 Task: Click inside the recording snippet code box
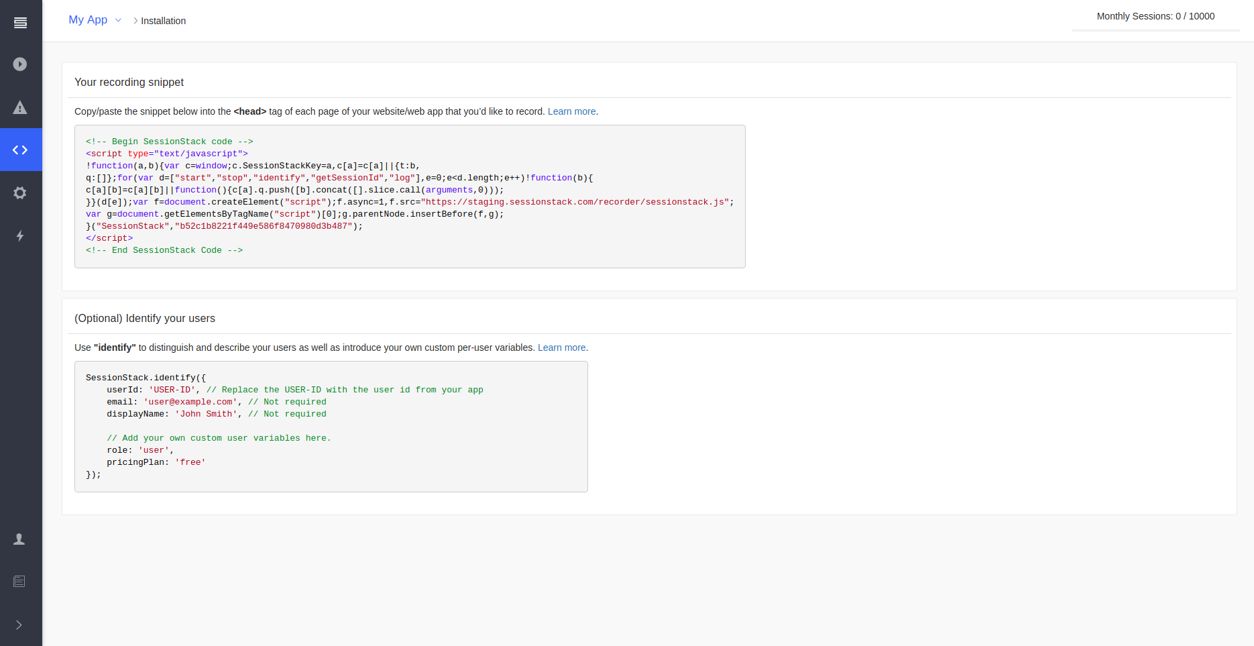pos(410,197)
